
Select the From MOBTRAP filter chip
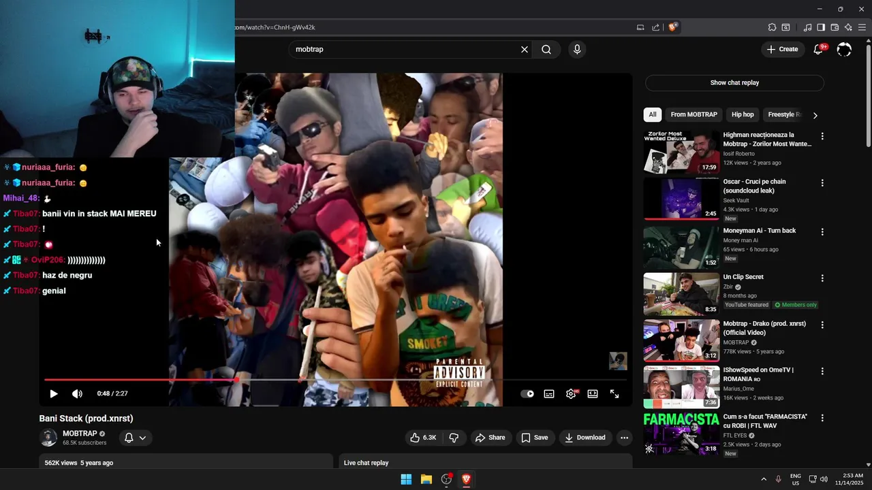[694, 114]
